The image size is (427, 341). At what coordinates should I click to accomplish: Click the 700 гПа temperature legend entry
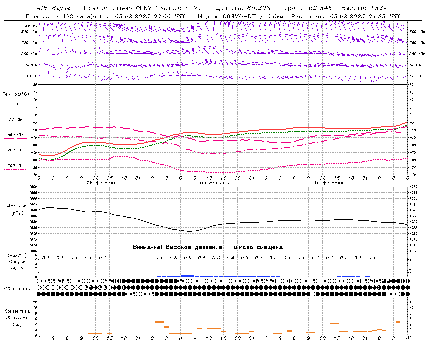(16, 150)
